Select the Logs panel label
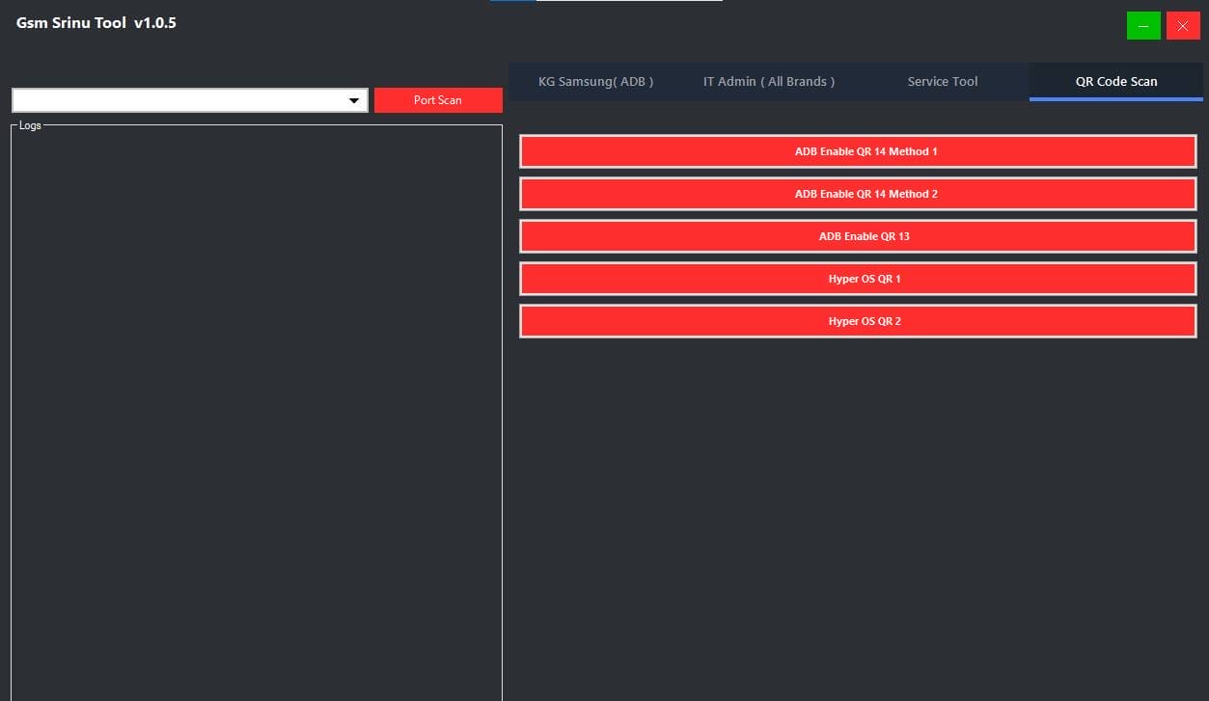This screenshot has height=701, width=1209. 30,125
